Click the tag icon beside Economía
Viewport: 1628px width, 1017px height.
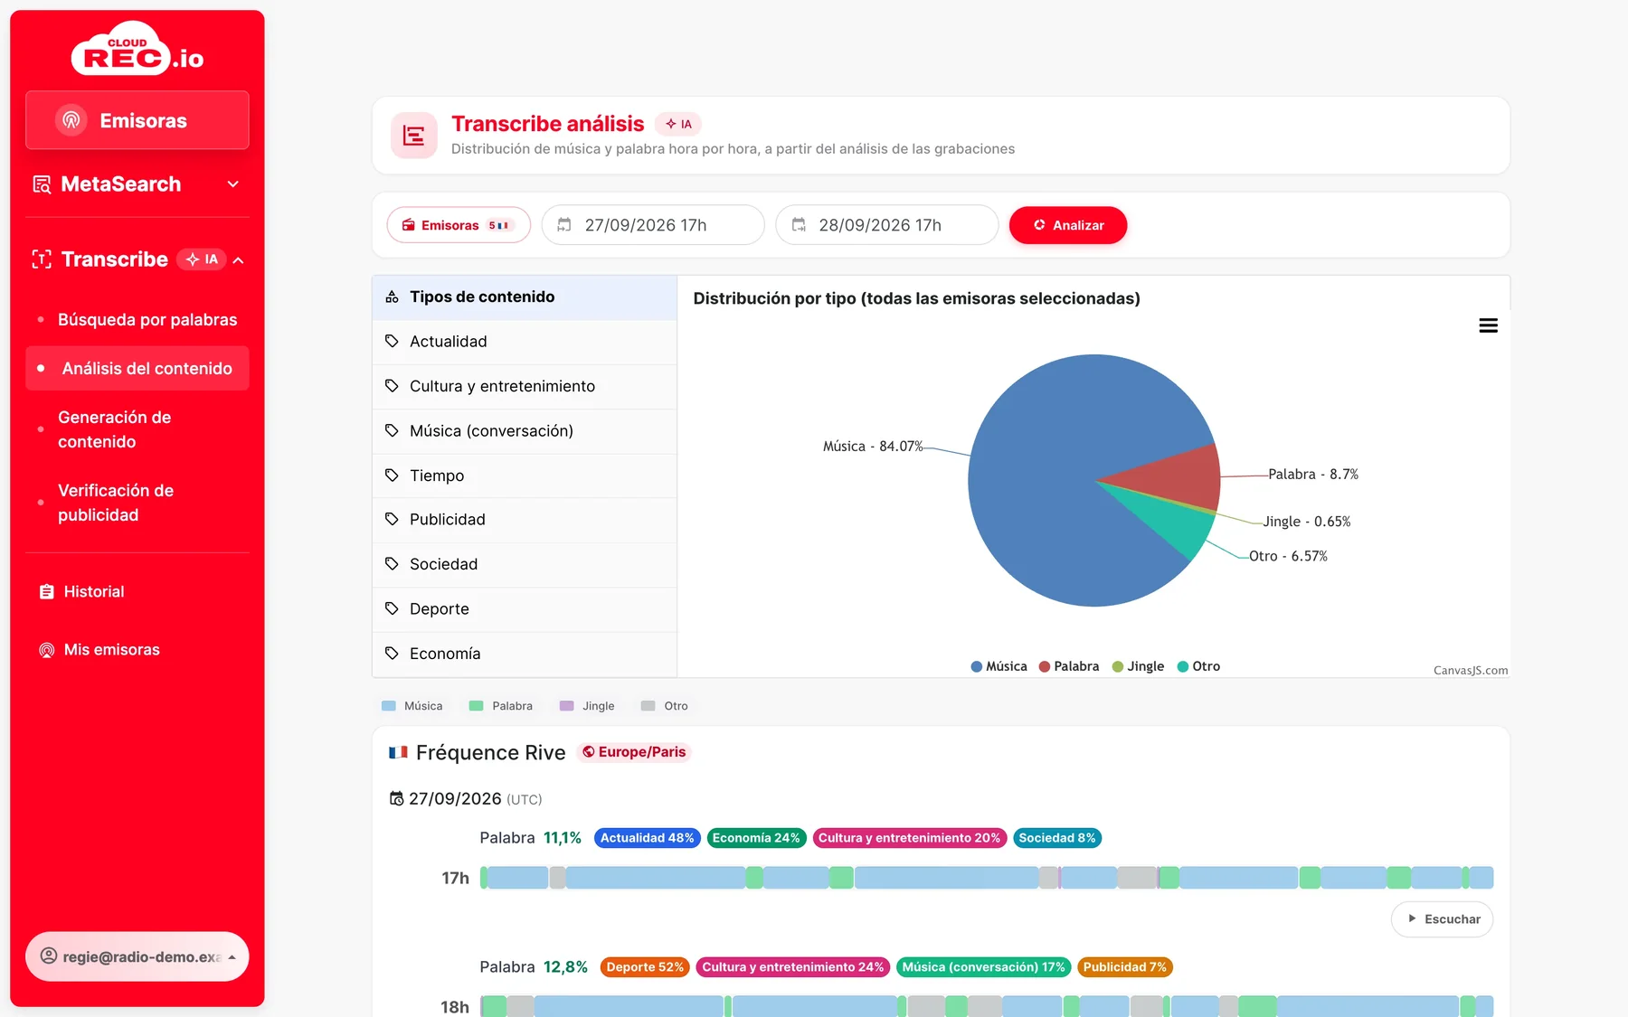(392, 653)
